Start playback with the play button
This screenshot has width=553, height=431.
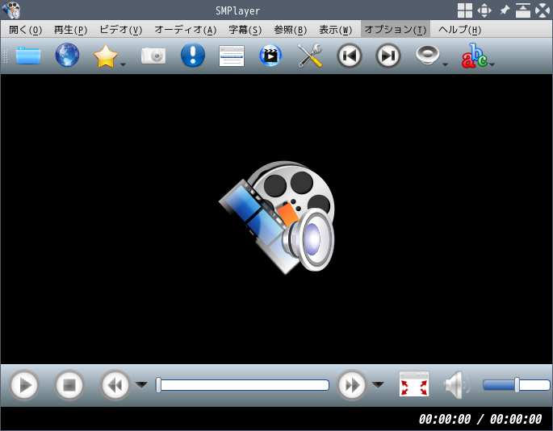click(24, 385)
